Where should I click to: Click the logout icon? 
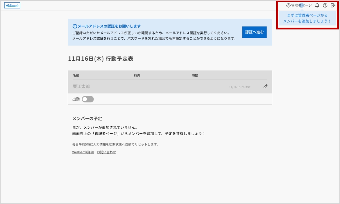(x=333, y=5)
